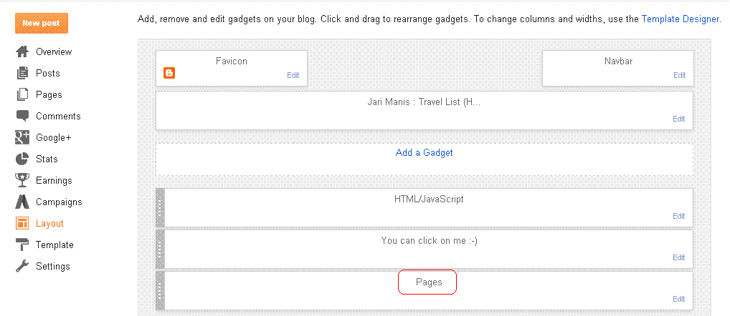Click the New post button

tap(42, 23)
